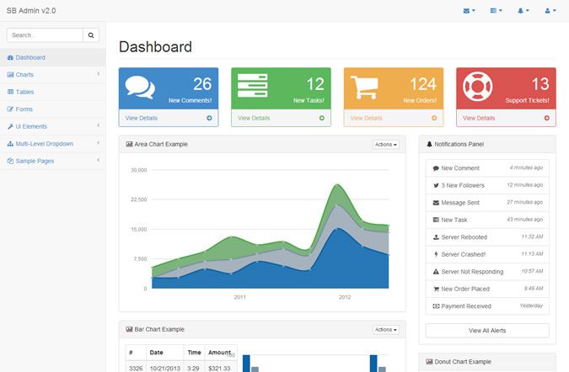Open the bell alerts dropdown

[523, 10]
